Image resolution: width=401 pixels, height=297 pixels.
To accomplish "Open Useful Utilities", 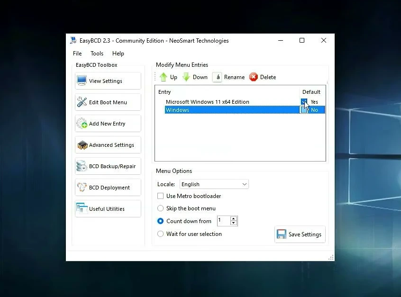I will (x=108, y=209).
